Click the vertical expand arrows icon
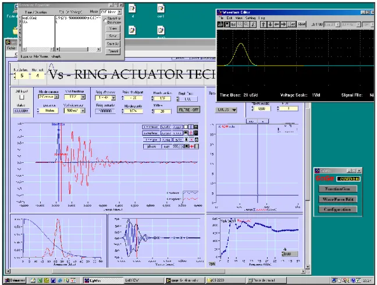Image resolution: width=377 pixels, height=285 pixels. [264, 24]
